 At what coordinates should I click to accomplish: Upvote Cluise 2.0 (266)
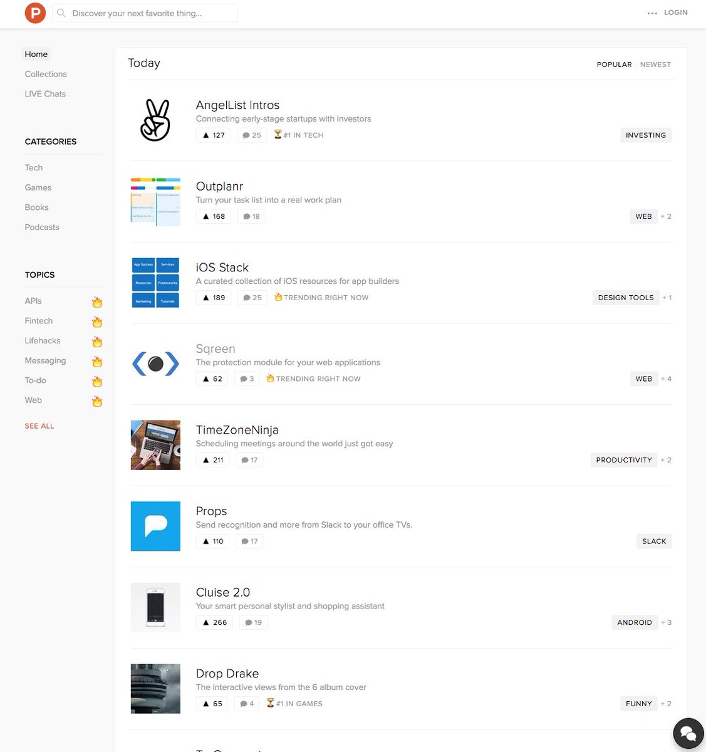tap(214, 622)
